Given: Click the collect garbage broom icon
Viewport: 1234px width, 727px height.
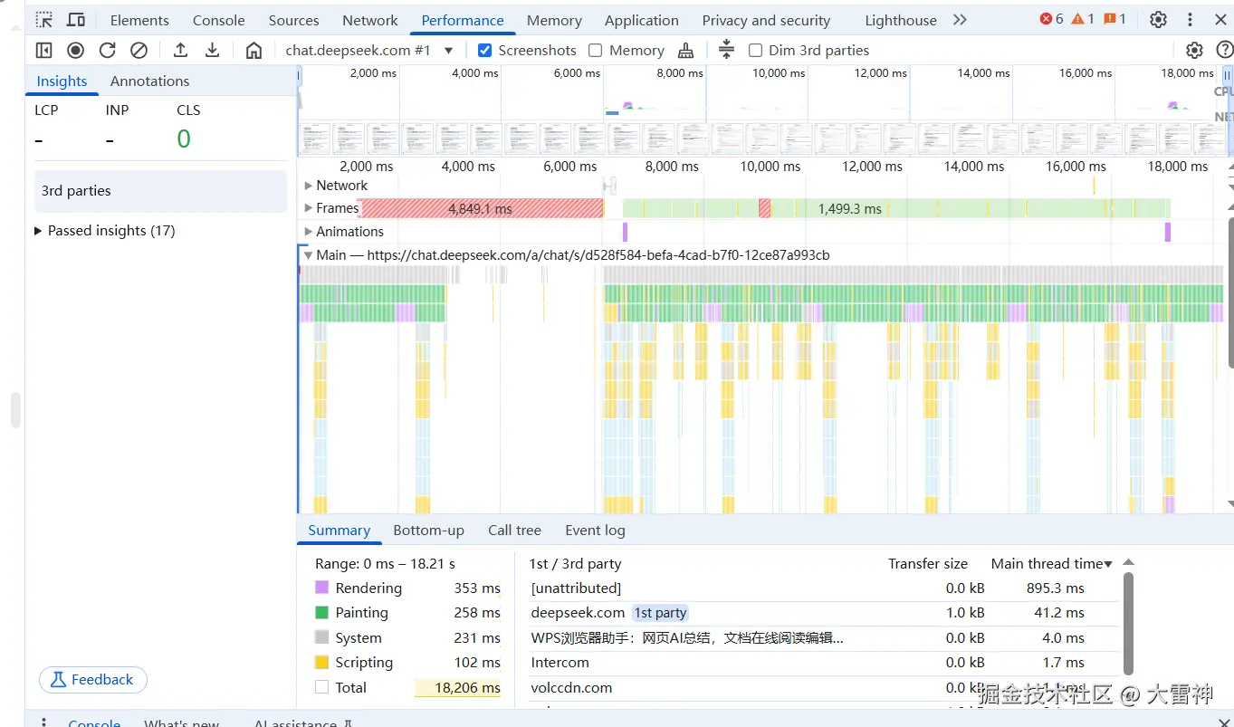Looking at the screenshot, I should 686,51.
